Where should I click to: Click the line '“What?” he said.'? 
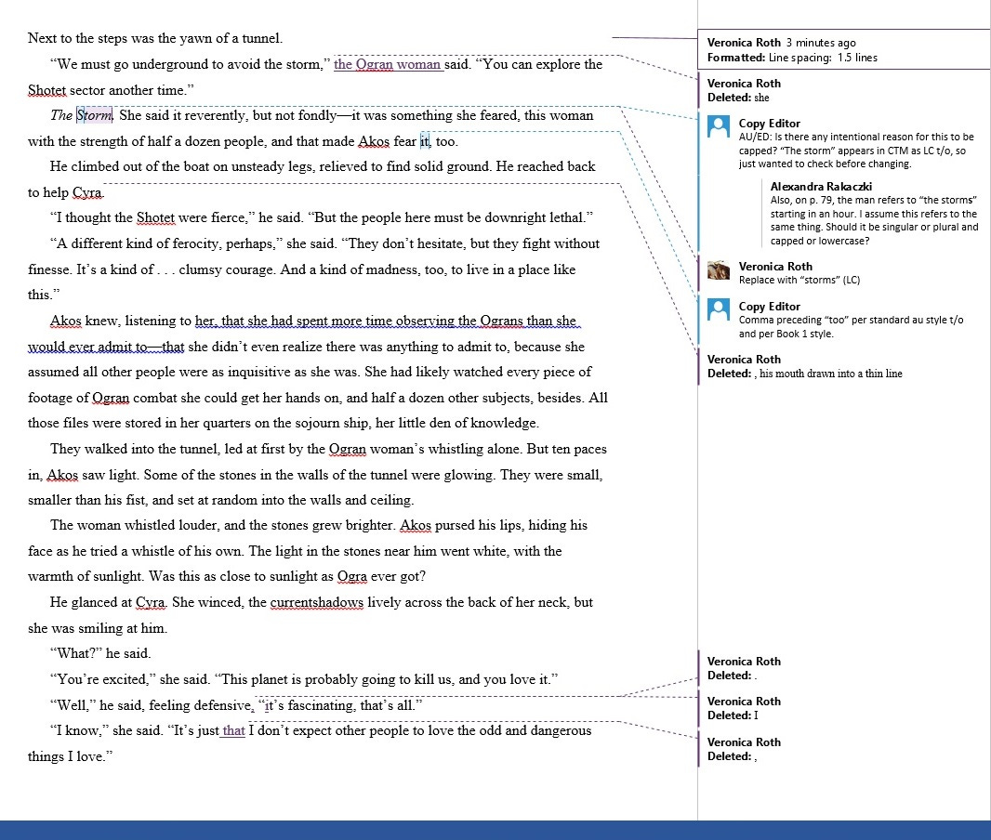(x=100, y=653)
